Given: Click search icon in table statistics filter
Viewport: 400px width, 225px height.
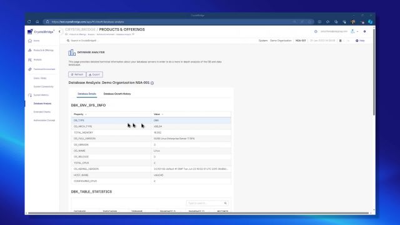Looking at the screenshot, I should click(226, 203).
